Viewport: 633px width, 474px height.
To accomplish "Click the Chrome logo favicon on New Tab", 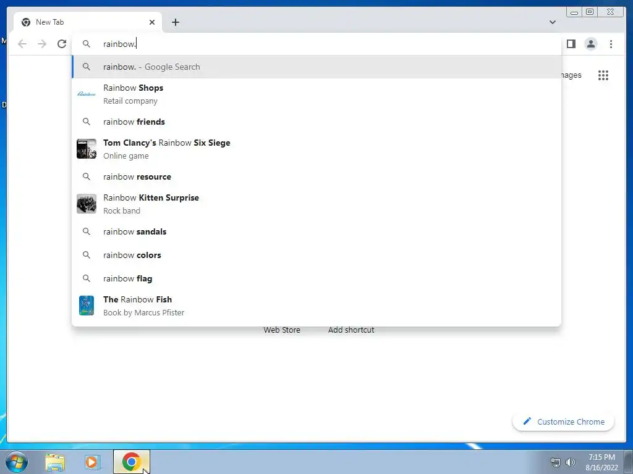I will coord(26,22).
